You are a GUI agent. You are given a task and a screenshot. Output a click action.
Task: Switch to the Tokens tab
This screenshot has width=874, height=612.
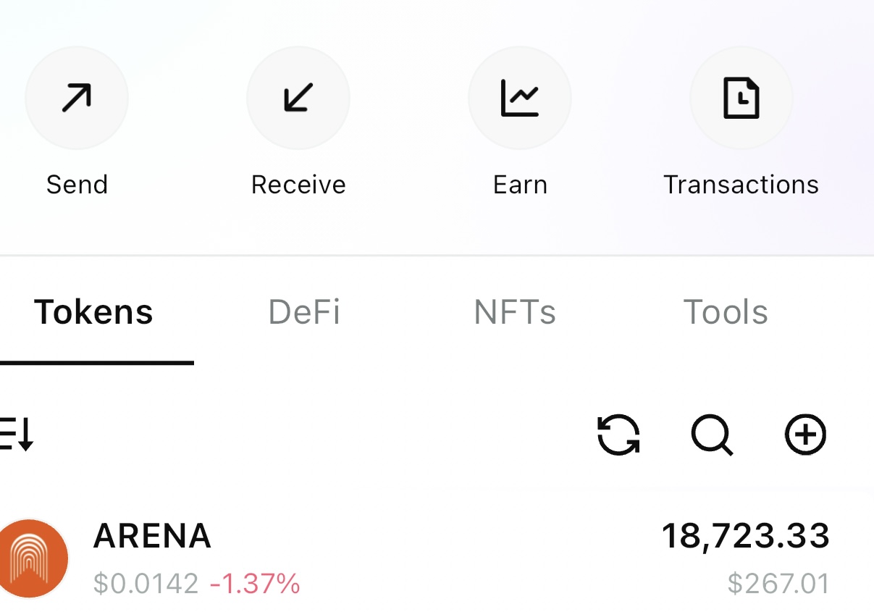[x=93, y=313]
